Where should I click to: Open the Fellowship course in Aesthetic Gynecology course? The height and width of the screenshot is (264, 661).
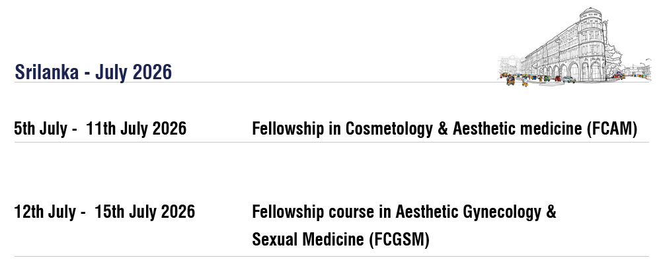(404, 212)
